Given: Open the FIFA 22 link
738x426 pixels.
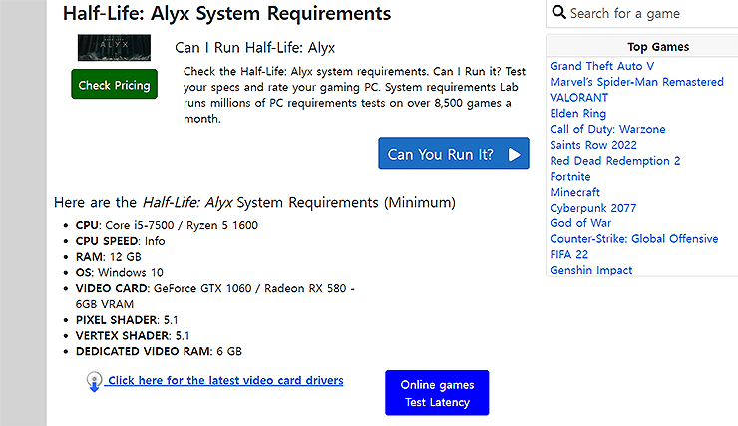Looking at the screenshot, I should click(x=569, y=254).
